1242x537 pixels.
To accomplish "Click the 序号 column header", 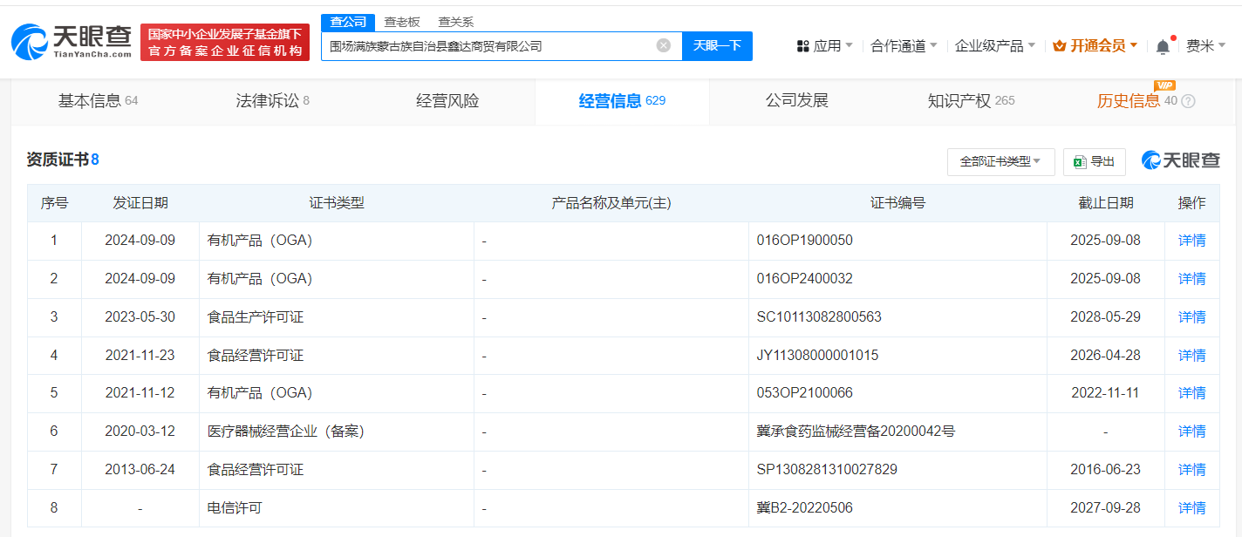I will 54,203.
